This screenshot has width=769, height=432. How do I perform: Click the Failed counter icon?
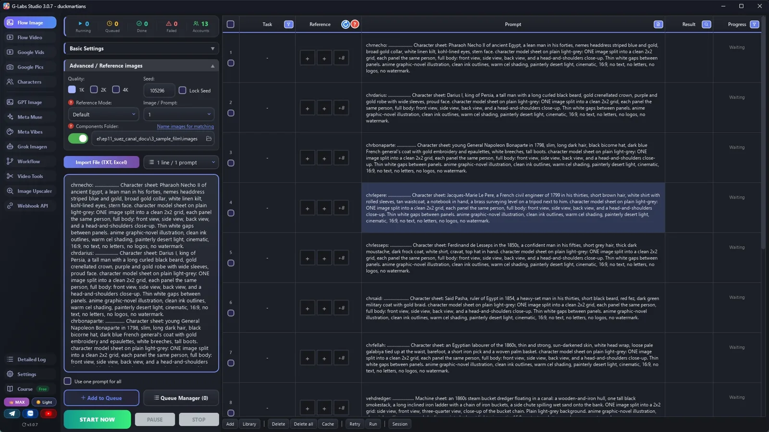click(x=169, y=24)
